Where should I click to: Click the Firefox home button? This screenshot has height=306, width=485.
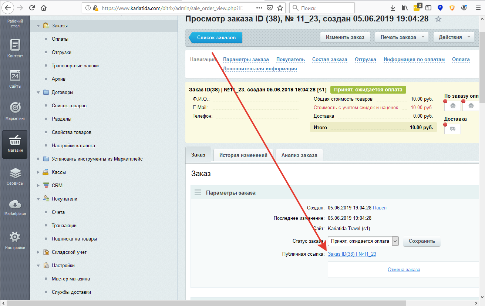point(44,8)
